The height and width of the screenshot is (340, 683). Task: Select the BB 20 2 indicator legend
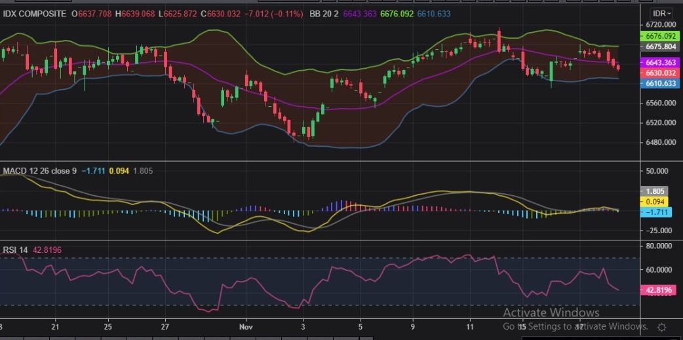pos(324,14)
